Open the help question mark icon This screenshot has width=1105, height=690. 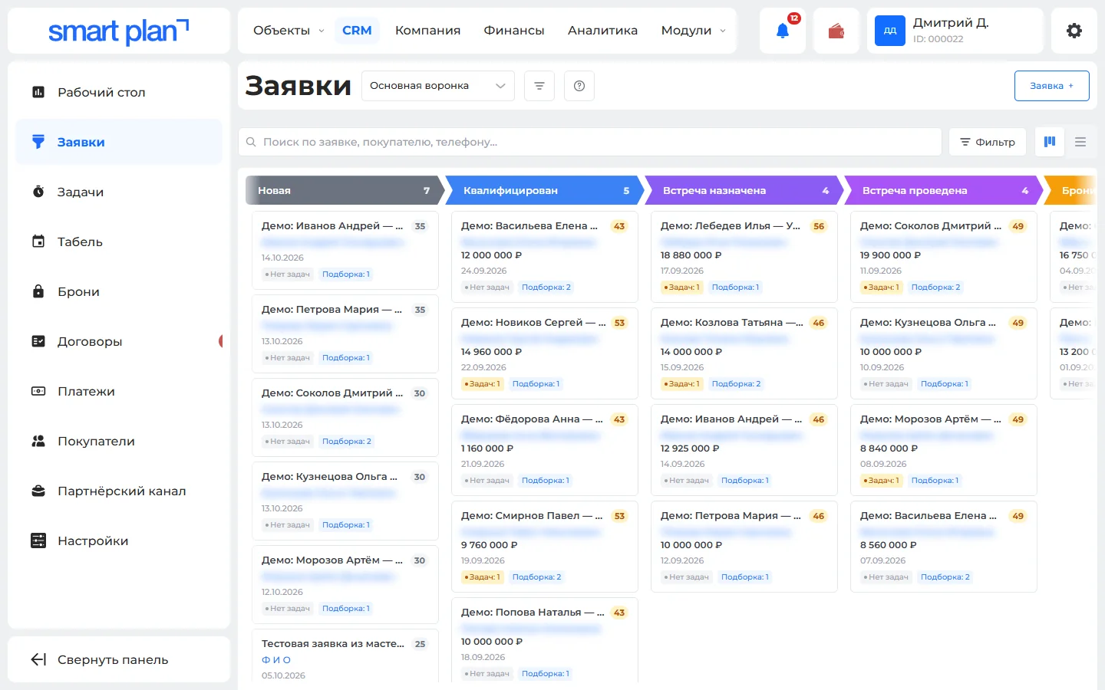pyautogui.click(x=579, y=86)
